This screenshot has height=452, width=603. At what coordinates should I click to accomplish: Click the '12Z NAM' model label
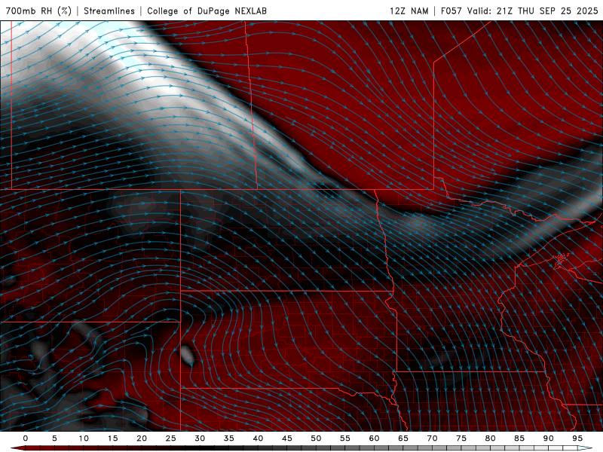point(409,11)
